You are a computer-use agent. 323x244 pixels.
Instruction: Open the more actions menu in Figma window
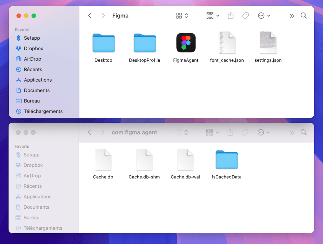click(x=264, y=16)
